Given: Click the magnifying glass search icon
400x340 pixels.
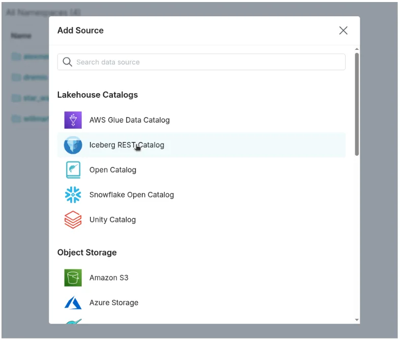Looking at the screenshot, I should pos(67,62).
